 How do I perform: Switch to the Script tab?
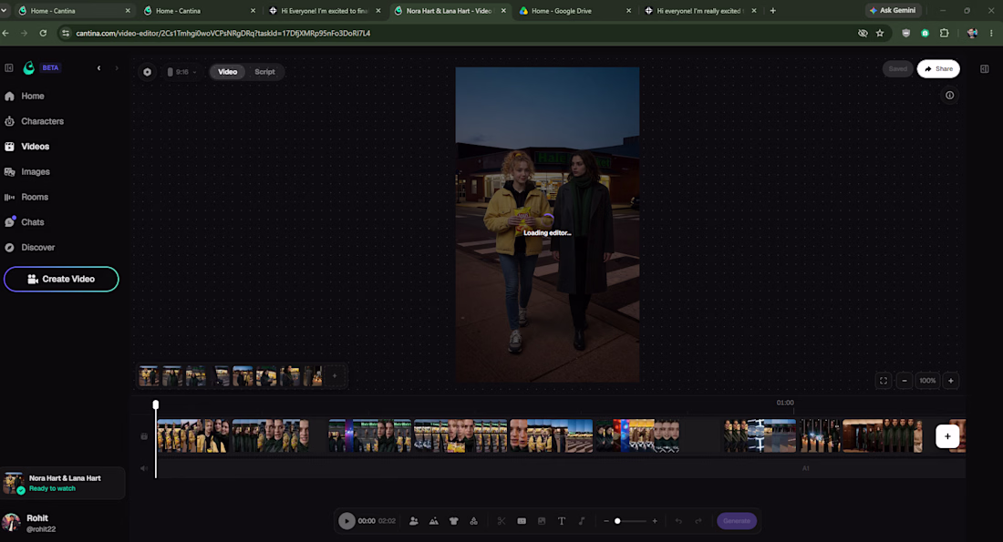264,72
